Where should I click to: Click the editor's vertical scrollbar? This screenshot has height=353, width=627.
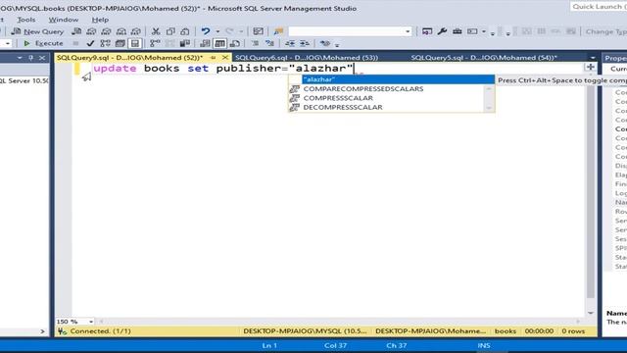click(x=590, y=188)
